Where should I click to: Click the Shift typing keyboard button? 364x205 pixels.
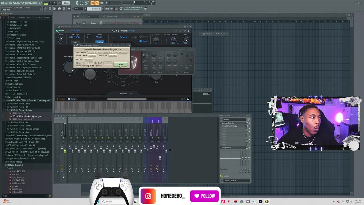tap(107, 9)
